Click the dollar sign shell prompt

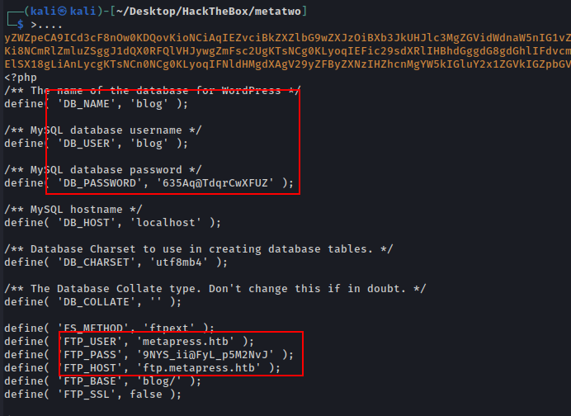pos(21,24)
